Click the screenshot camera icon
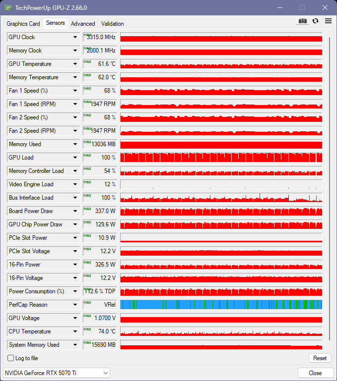Image resolution: width=337 pixels, height=381 pixels. 302,21
